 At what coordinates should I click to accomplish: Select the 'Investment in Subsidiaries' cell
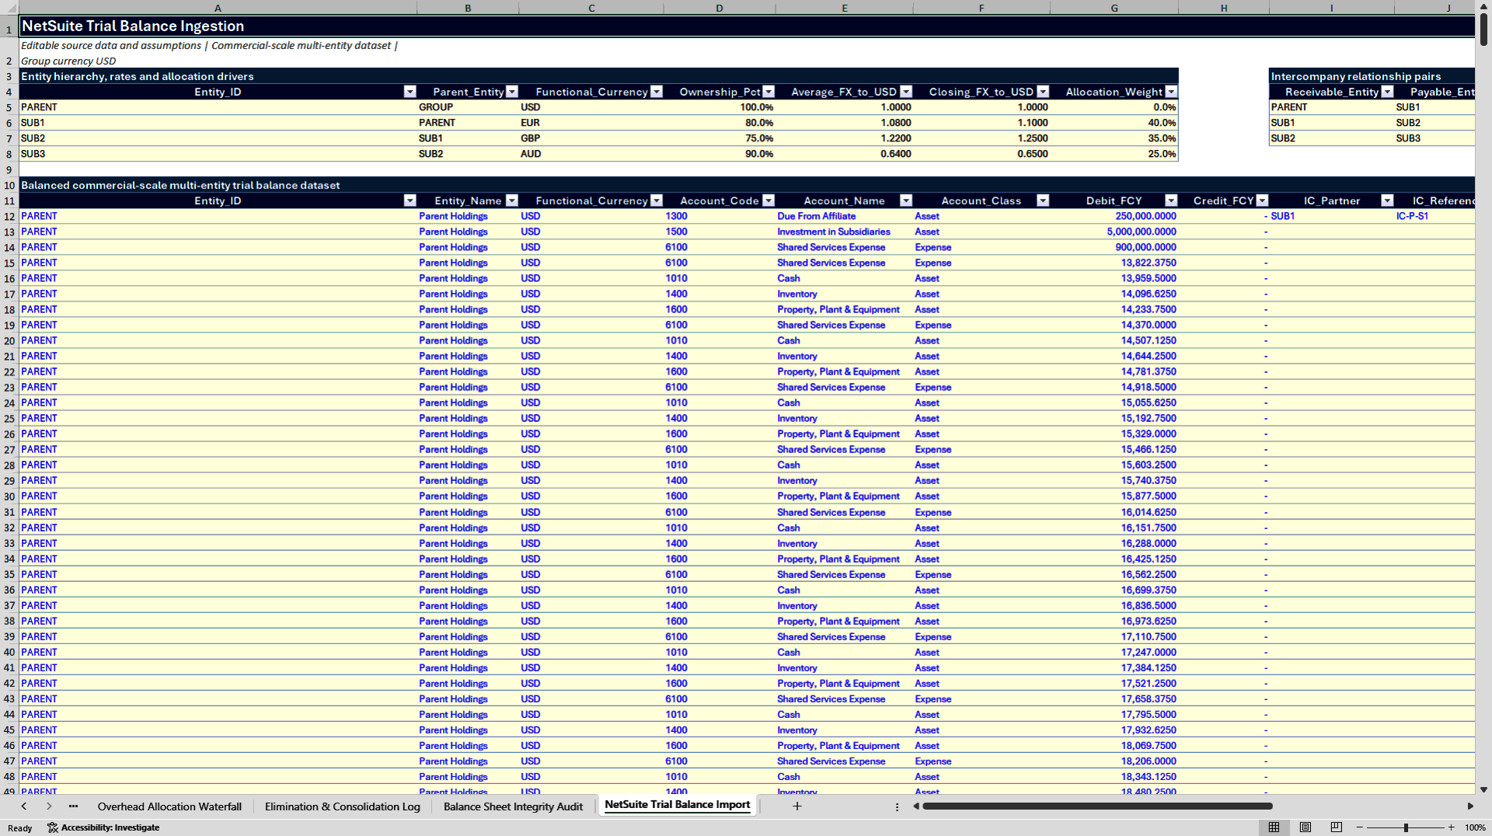point(844,232)
